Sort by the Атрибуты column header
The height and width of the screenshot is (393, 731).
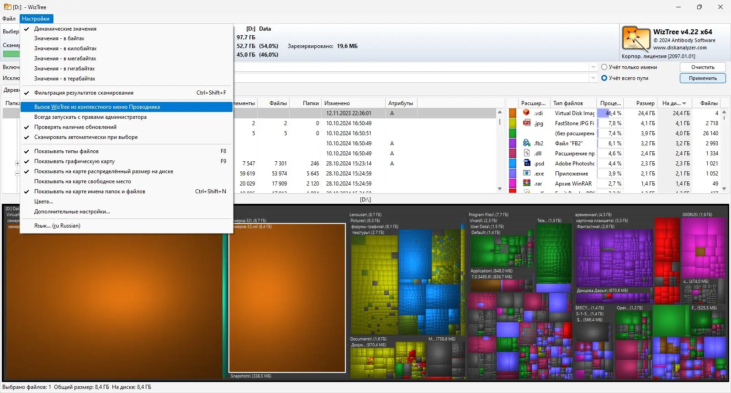pos(401,103)
